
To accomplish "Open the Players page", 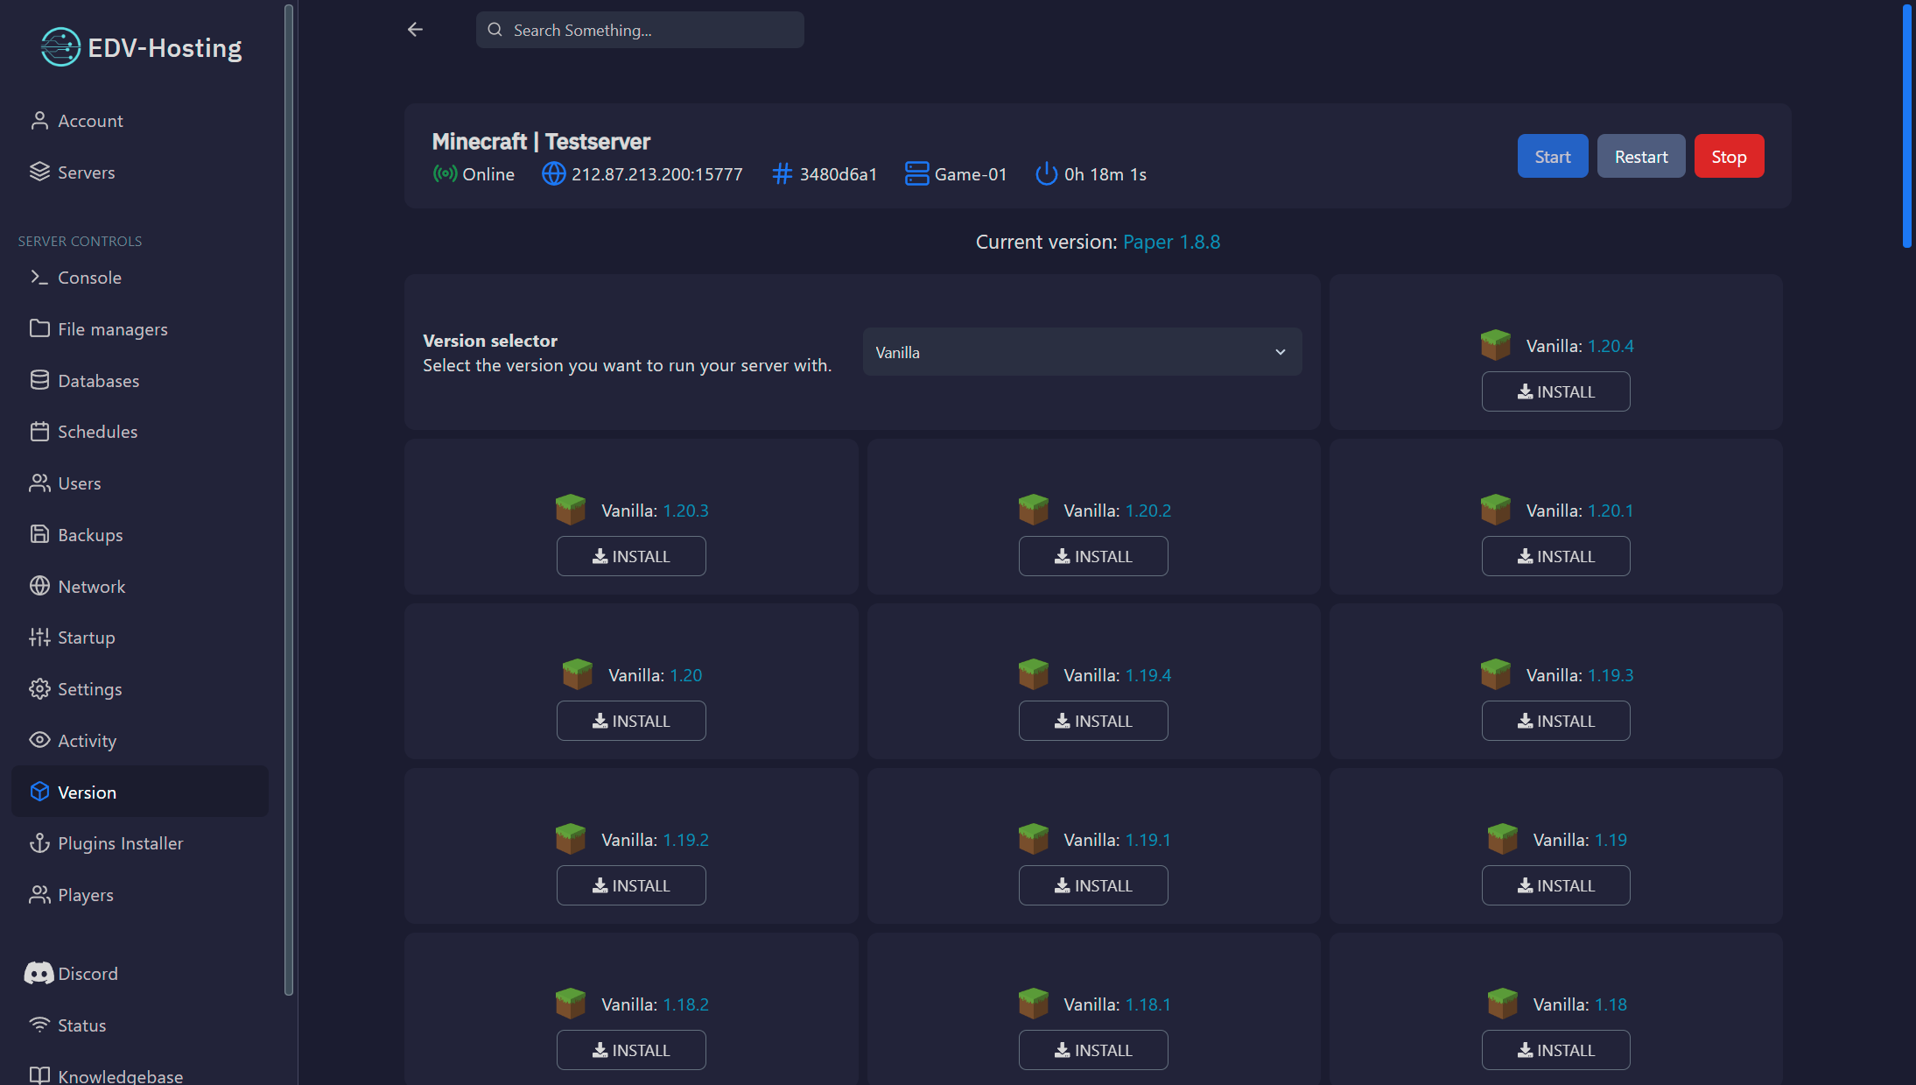I will (140, 895).
